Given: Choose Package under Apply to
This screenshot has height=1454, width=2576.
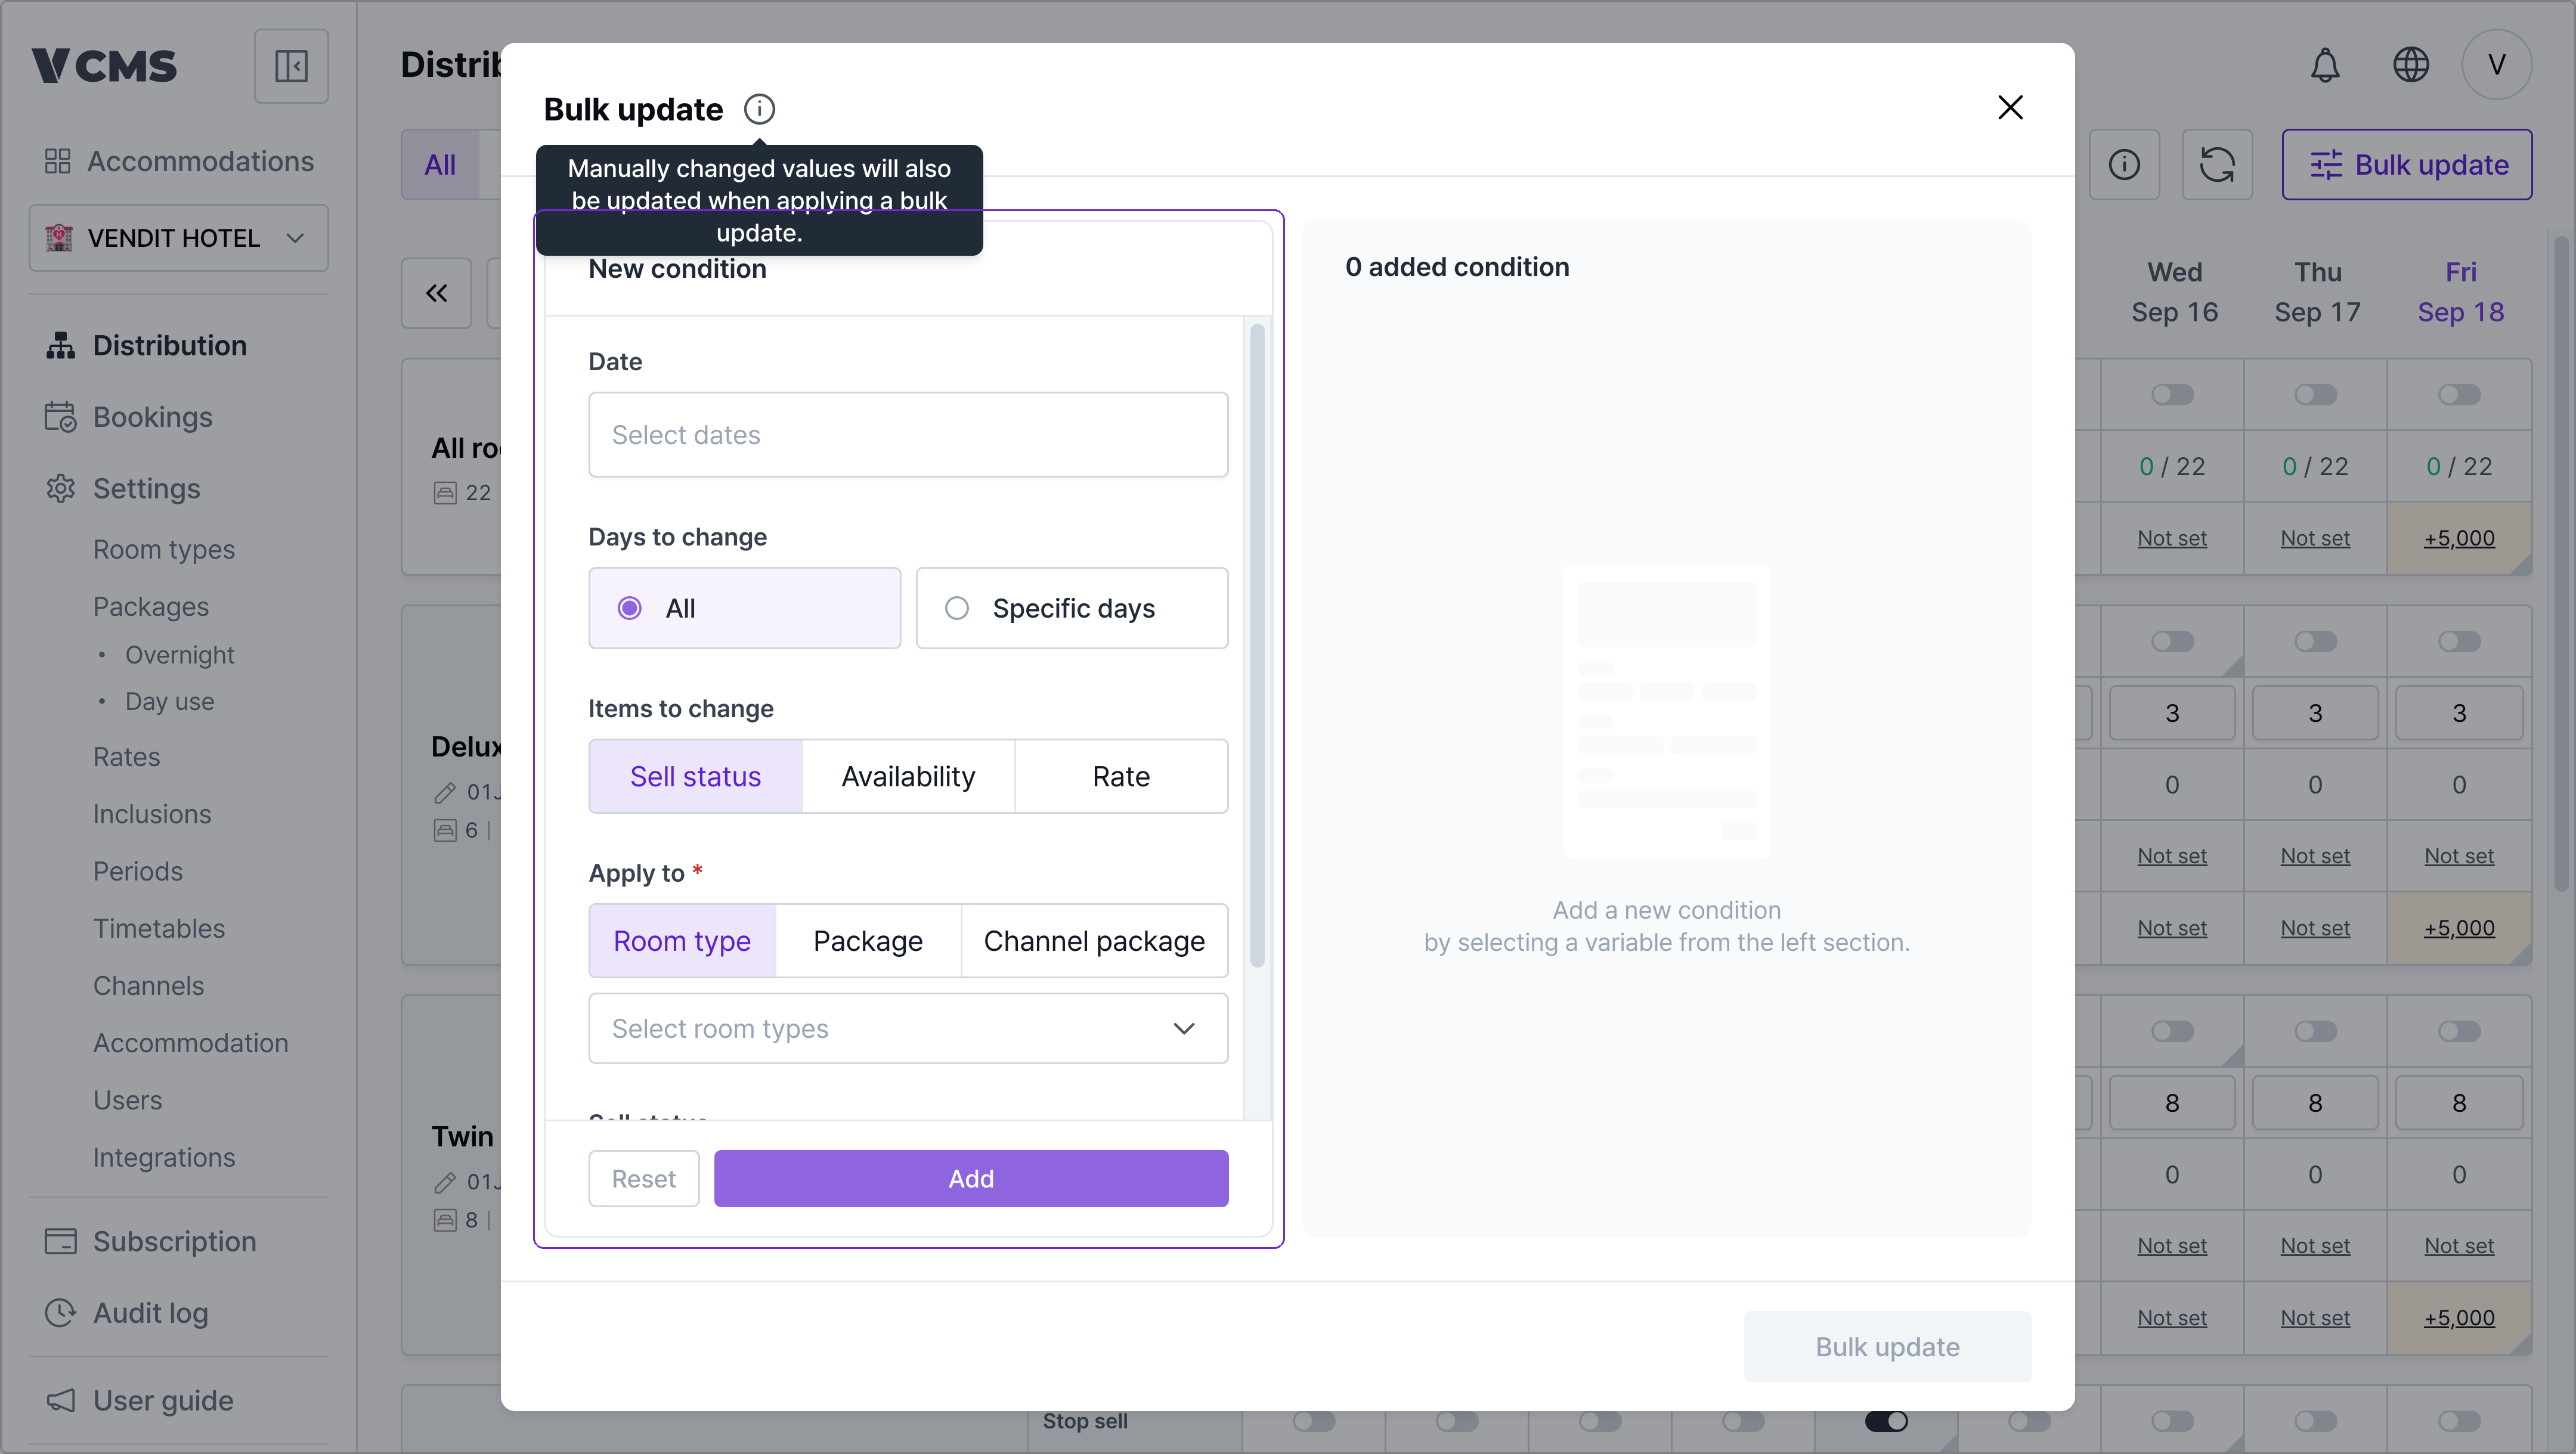Looking at the screenshot, I should (x=868, y=941).
